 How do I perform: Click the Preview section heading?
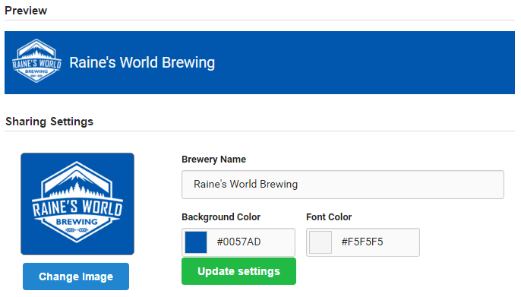[x=26, y=11]
